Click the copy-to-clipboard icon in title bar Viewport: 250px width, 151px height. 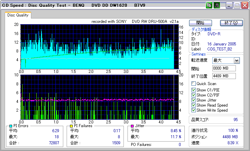pos(209,5)
